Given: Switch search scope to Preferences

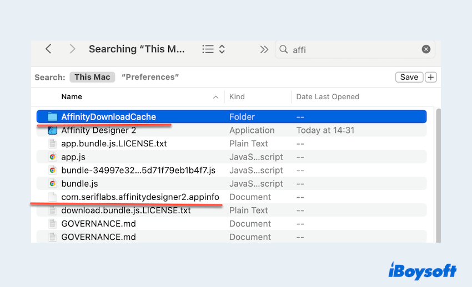Looking at the screenshot, I should pyautogui.click(x=150, y=77).
